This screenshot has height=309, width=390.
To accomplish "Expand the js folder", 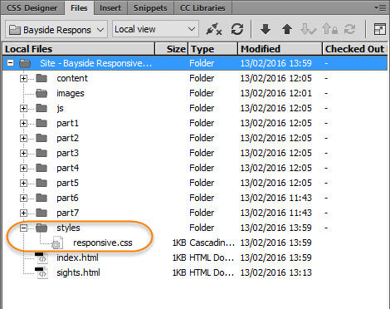I will (x=23, y=109).
